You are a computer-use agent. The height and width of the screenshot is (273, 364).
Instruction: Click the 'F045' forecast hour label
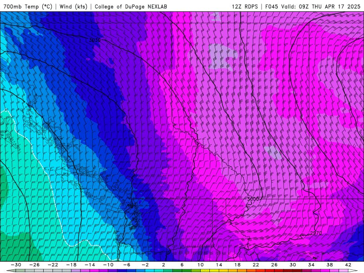coord(271,6)
